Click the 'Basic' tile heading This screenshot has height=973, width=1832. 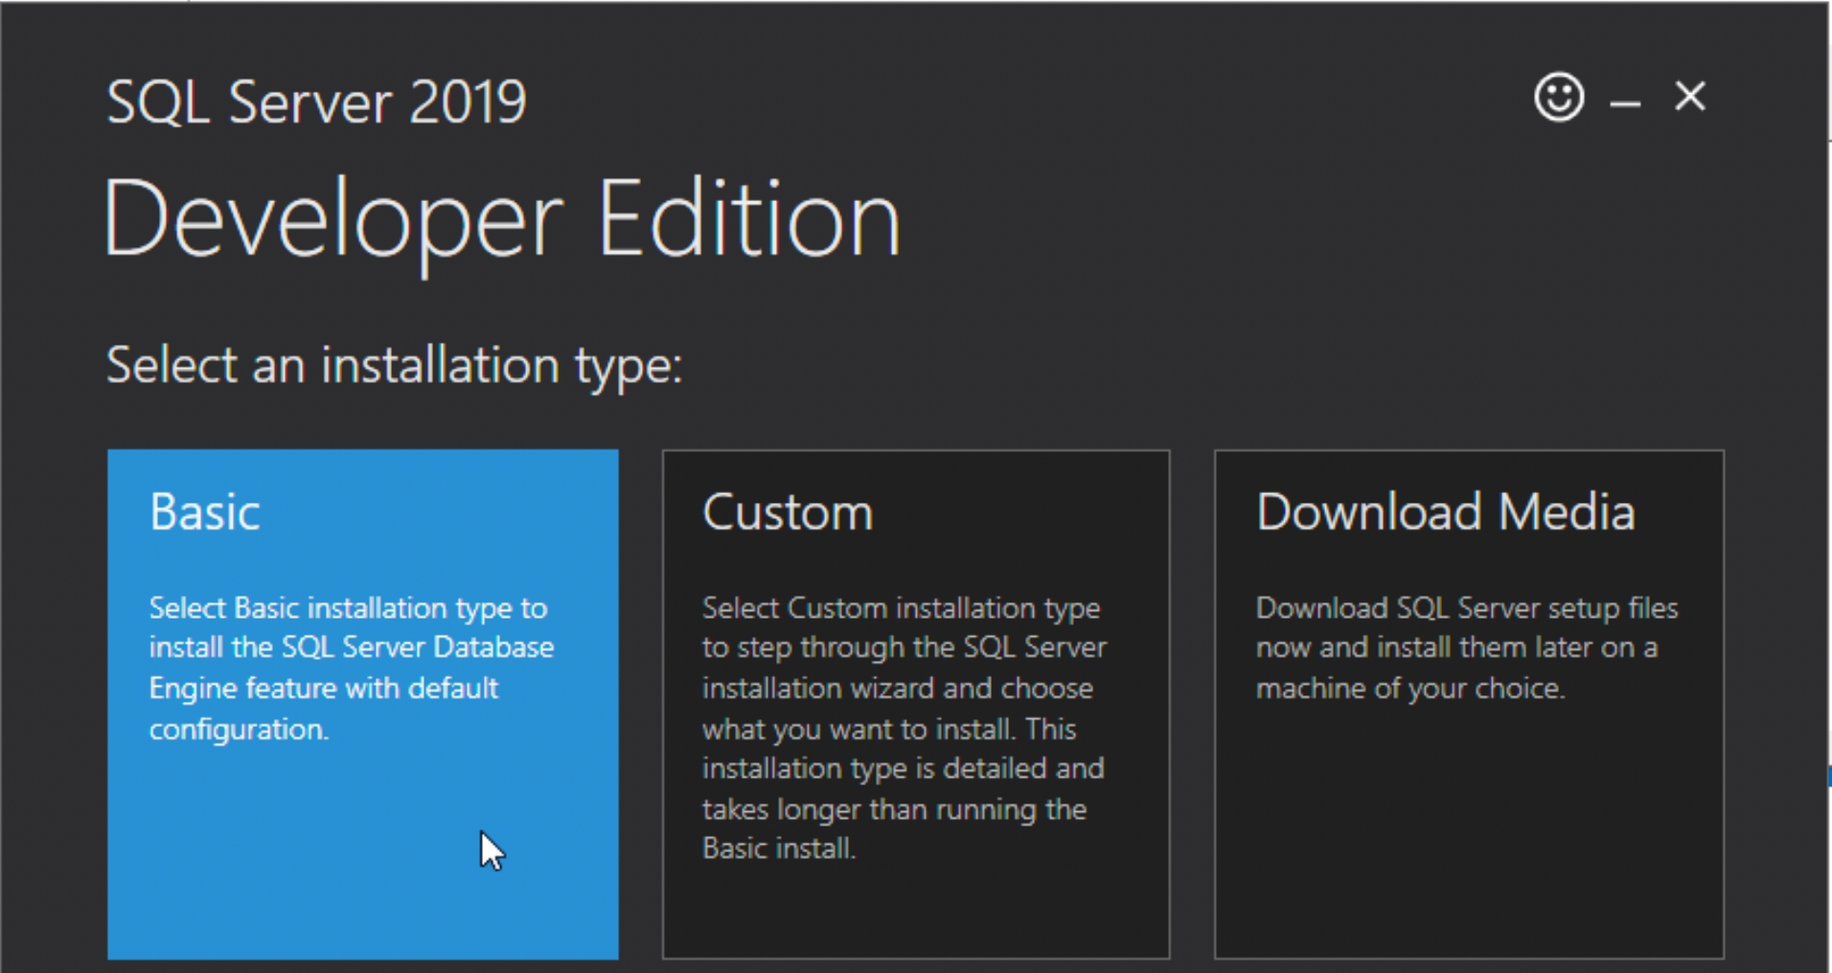coord(205,512)
